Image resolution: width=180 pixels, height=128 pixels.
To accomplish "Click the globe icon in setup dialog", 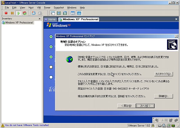I will click(69, 59).
